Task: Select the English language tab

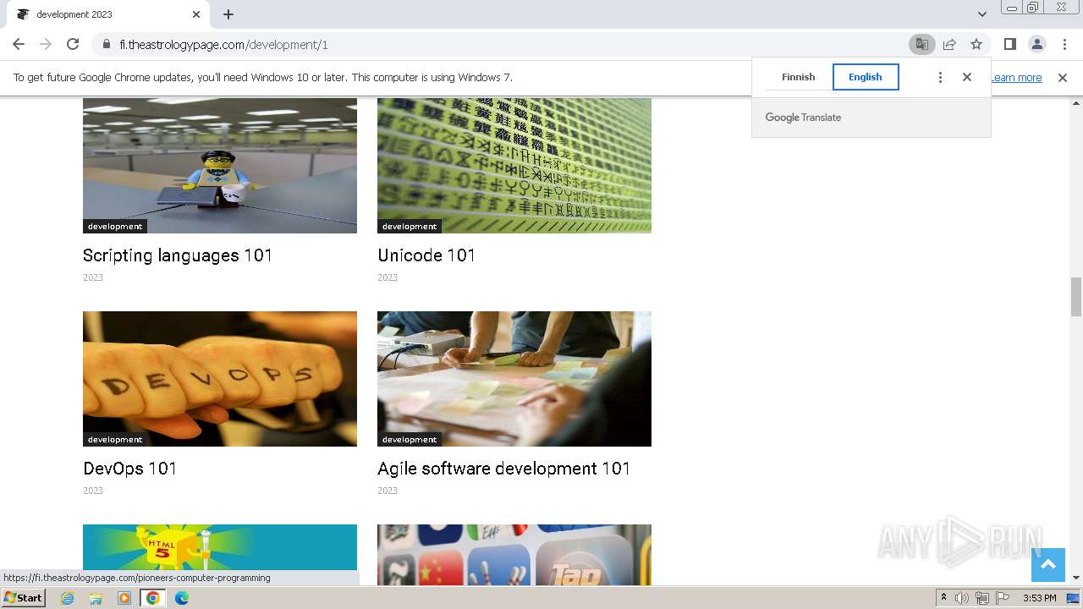Action: (x=866, y=77)
